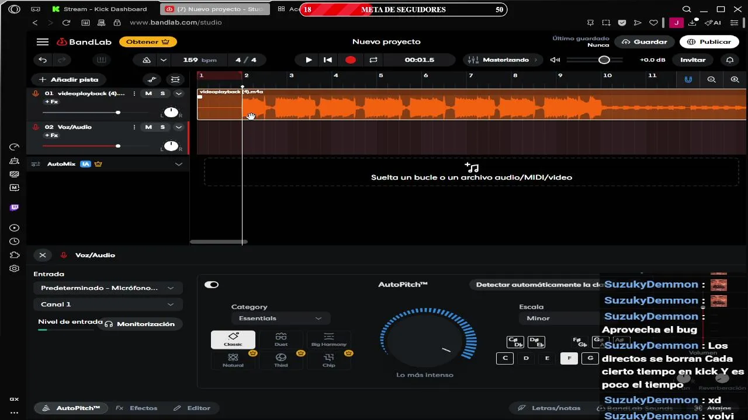Viewport: 748px width, 420px height.
Task: Adjust the master volume slider
Action: [x=595, y=60]
